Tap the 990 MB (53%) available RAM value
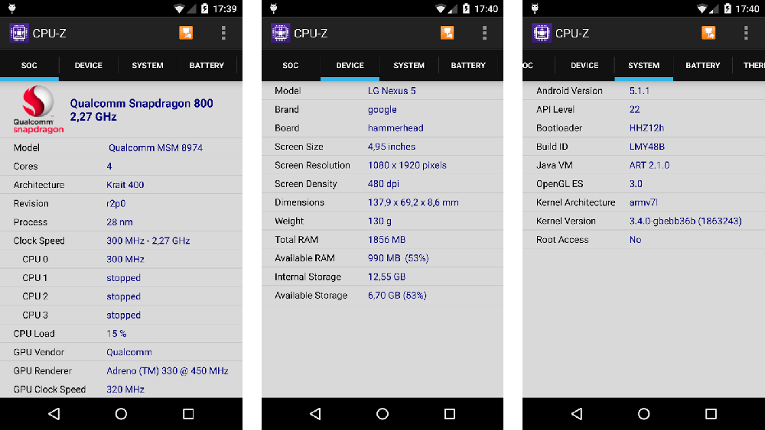This screenshot has width=765, height=430. pyautogui.click(x=398, y=258)
